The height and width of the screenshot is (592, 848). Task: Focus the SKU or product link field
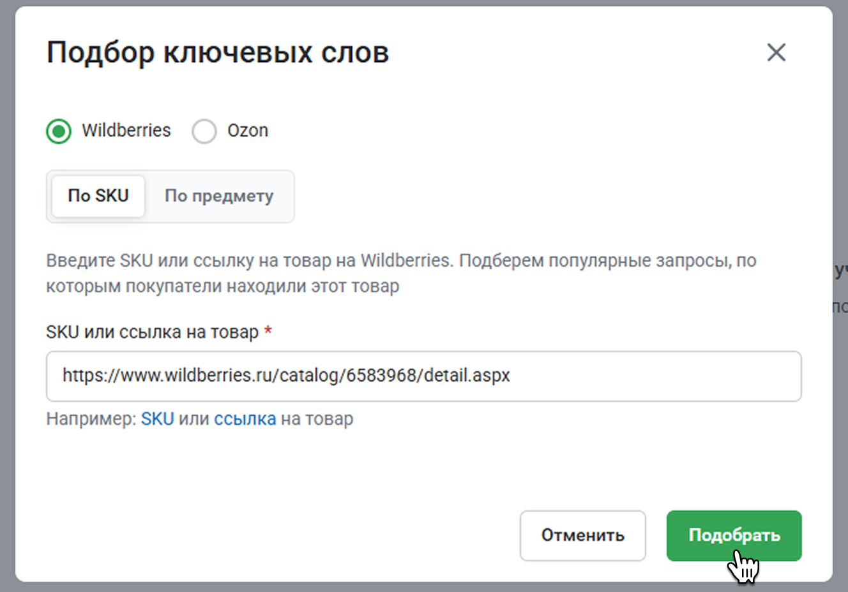639,376
